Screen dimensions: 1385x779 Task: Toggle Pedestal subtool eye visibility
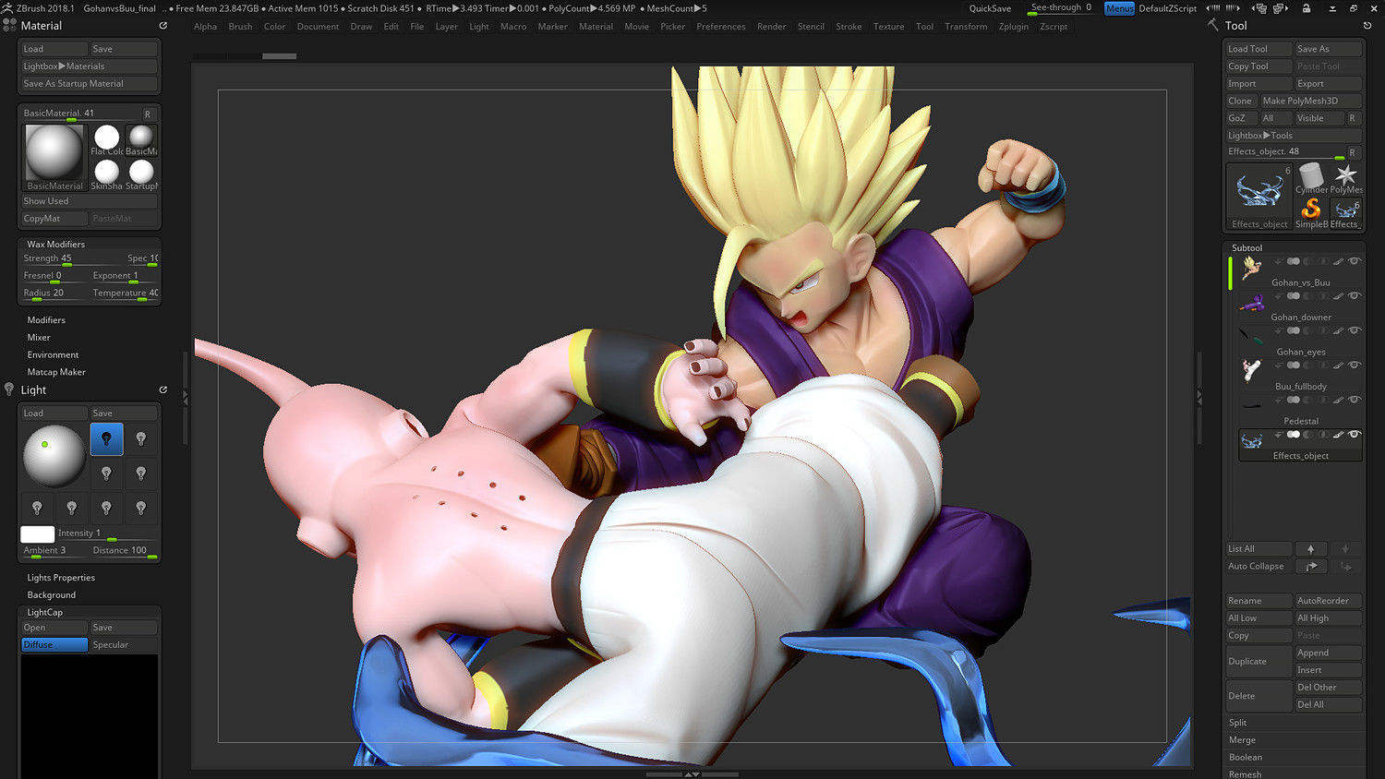pos(1355,400)
